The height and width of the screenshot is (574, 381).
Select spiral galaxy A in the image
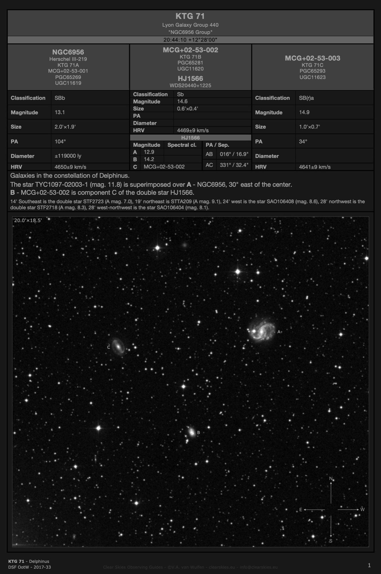click(x=261, y=331)
